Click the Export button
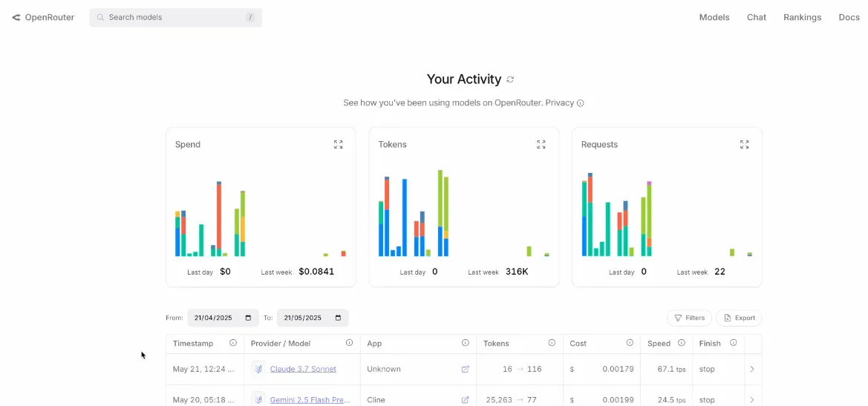Screen dimensions: 868x406 739,318
